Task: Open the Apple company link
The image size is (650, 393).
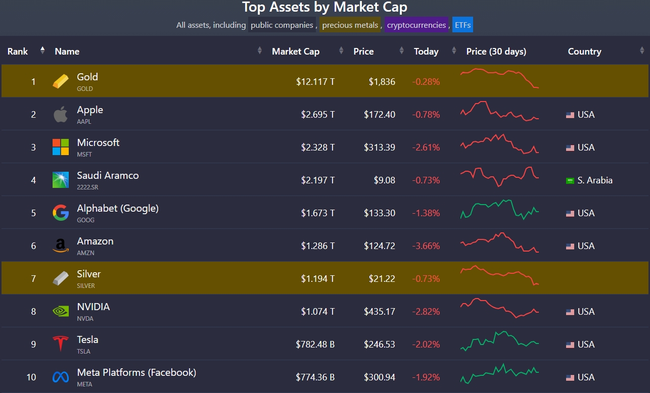Action: pyautogui.click(x=90, y=110)
